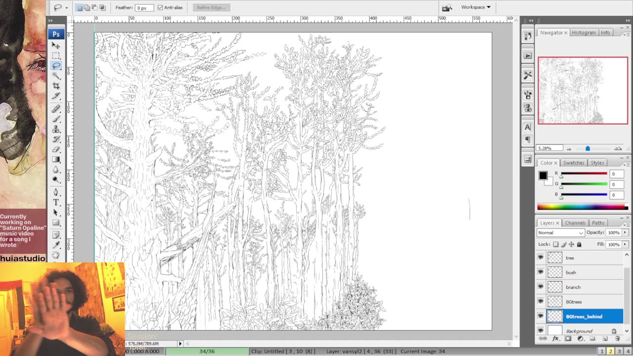633x356 pixels.
Task: Select the Healing Brush tool
Action: (x=56, y=109)
